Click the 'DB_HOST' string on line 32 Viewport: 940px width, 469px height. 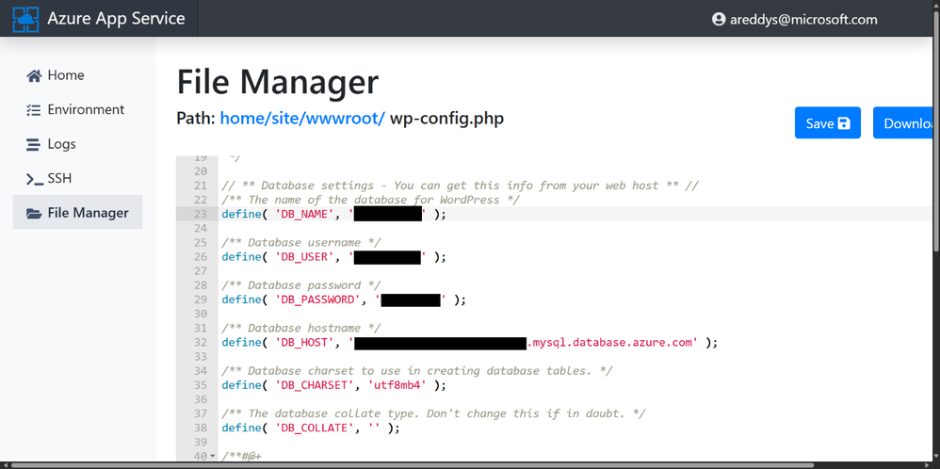(304, 343)
